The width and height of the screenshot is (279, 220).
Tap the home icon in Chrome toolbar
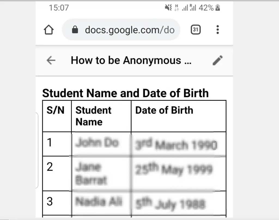(x=48, y=30)
